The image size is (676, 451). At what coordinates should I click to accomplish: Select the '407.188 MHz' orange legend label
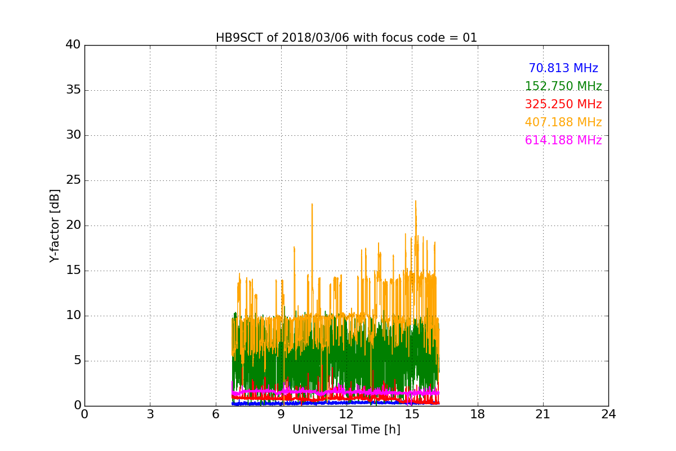coord(563,122)
